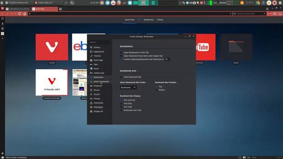Screen dimensions: 283x159
Task: Open the Vivaldi speed dial thumbnail
Action: [52, 47]
